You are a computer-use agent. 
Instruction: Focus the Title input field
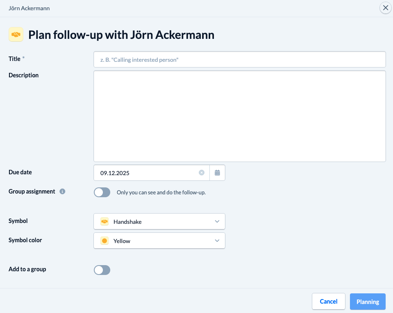coord(239,59)
